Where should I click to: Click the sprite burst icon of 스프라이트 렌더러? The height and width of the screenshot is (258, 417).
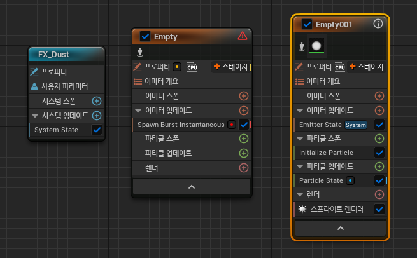(x=302, y=209)
